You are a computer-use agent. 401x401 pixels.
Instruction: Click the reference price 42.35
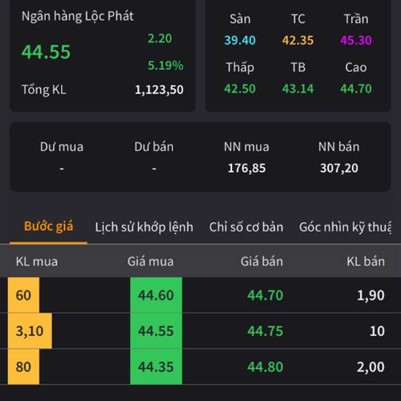298,40
